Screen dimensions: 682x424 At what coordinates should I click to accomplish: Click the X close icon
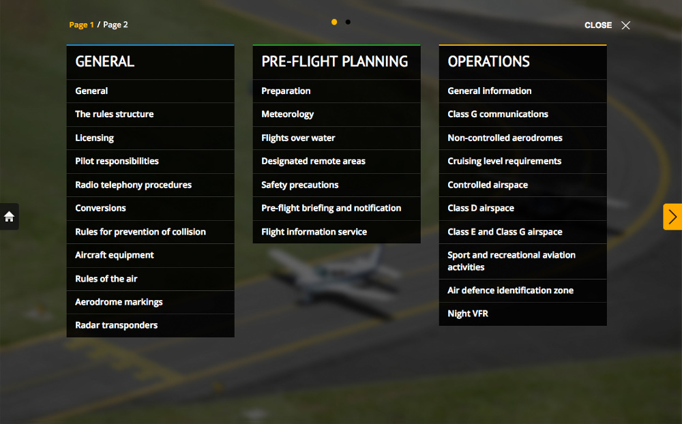pos(625,25)
